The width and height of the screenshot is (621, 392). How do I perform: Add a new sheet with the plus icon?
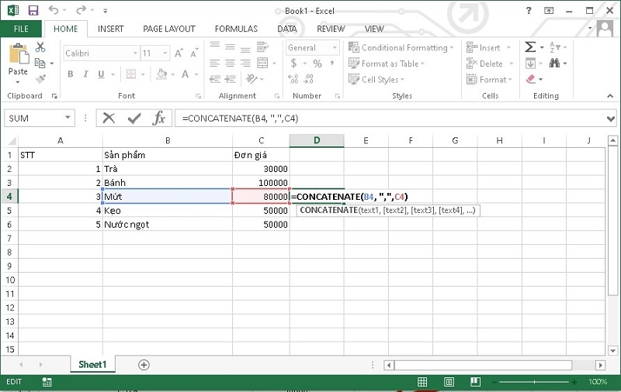144,364
